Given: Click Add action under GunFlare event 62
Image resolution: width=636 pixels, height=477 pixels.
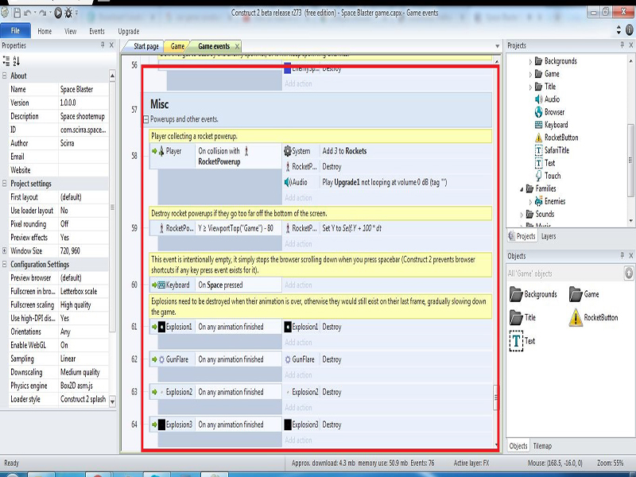Looking at the screenshot, I should pos(298,374).
